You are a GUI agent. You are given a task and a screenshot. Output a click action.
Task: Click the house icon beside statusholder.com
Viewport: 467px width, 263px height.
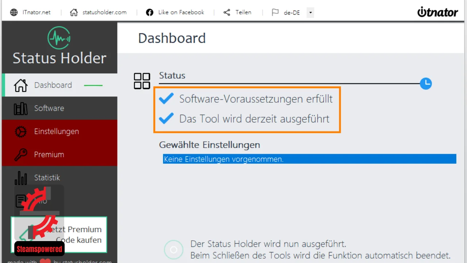point(74,12)
